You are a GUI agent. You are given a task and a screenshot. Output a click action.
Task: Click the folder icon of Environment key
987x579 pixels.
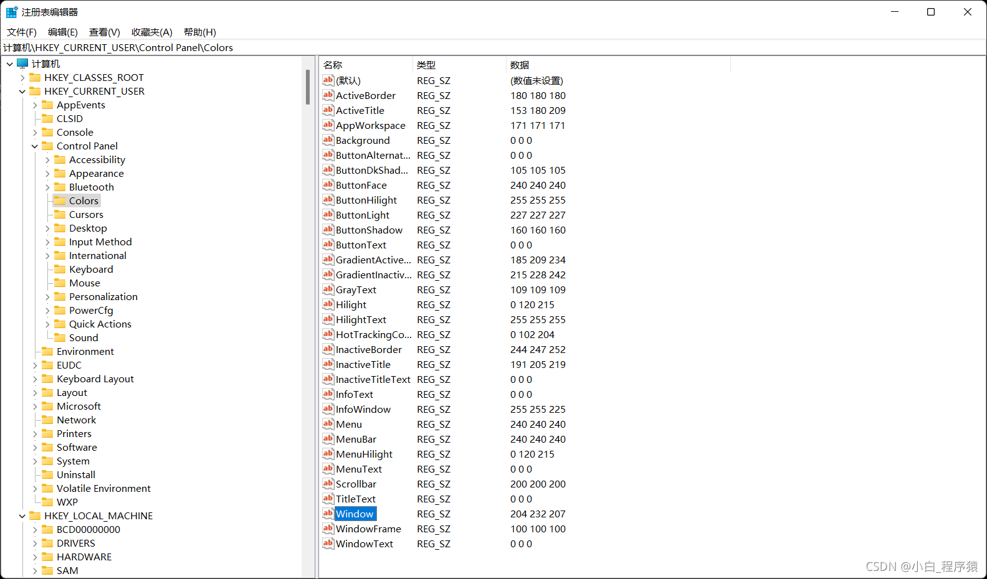coord(47,351)
